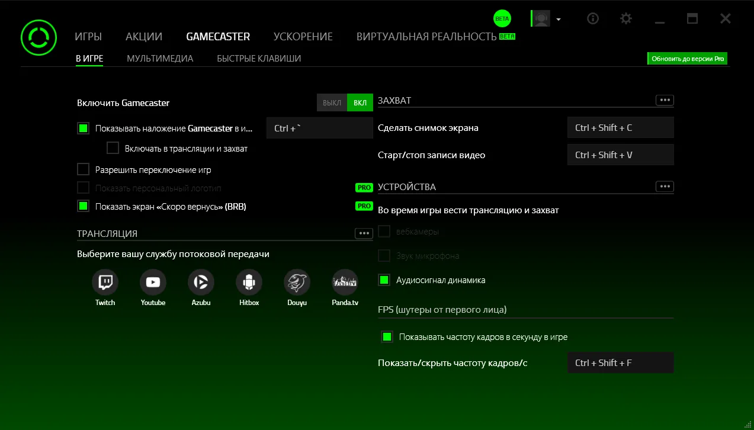Viewport: 754px width, 430px height.
Task: Click the Включить Gamecaster label
Action: [123, 103]
